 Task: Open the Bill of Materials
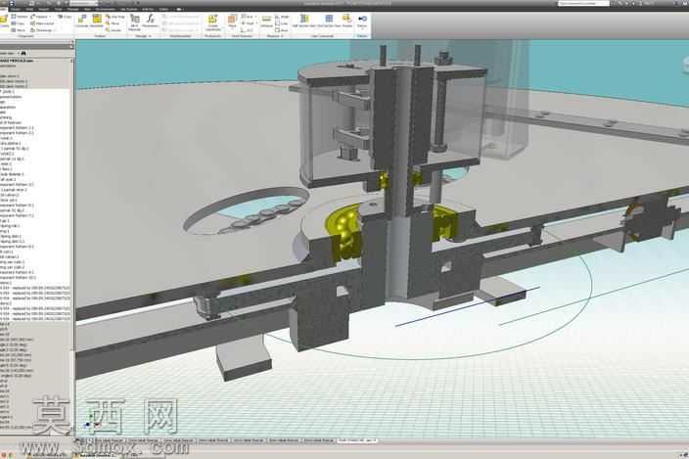134,22
